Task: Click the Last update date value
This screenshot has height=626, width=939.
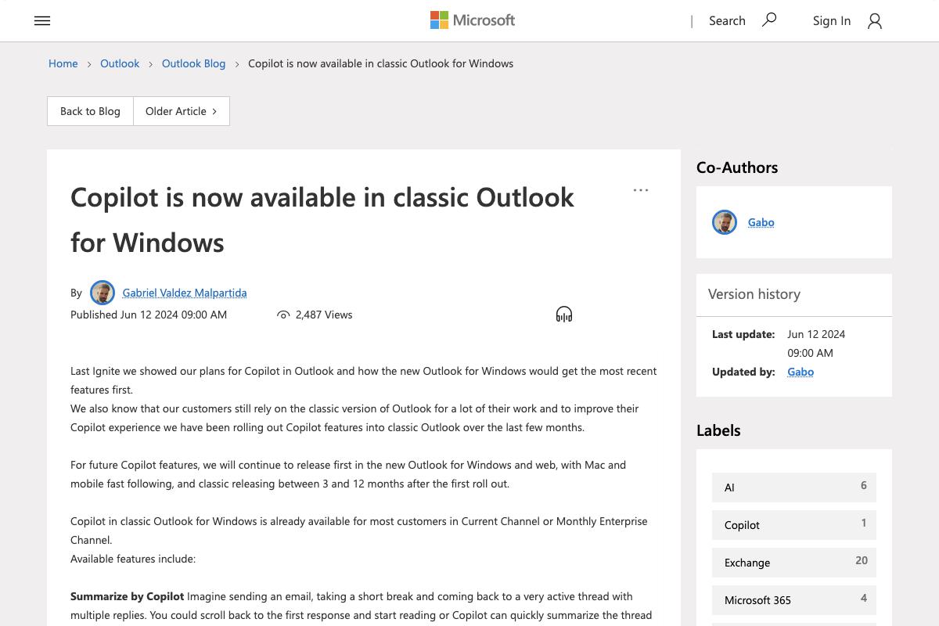Action: coord(816,344)
